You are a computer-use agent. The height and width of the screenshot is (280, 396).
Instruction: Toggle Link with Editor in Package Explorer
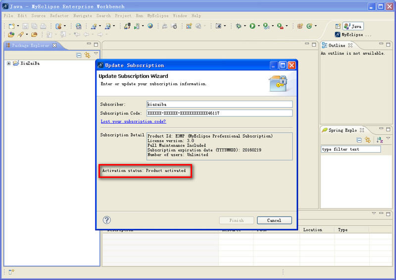point(88,55)
